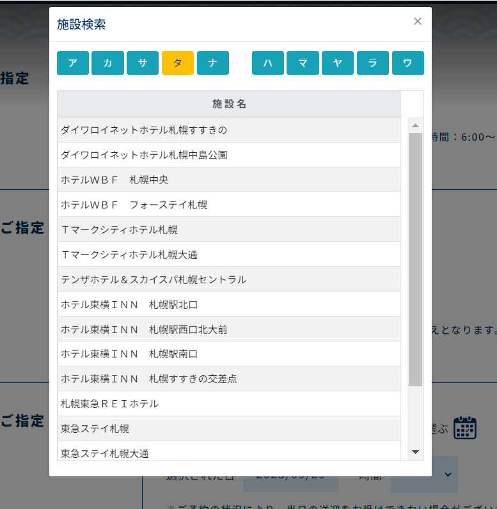Click the facility list scrollbar thumb
Screen dimensions: 497x509
pyautogui.click(x=415, y=260)
